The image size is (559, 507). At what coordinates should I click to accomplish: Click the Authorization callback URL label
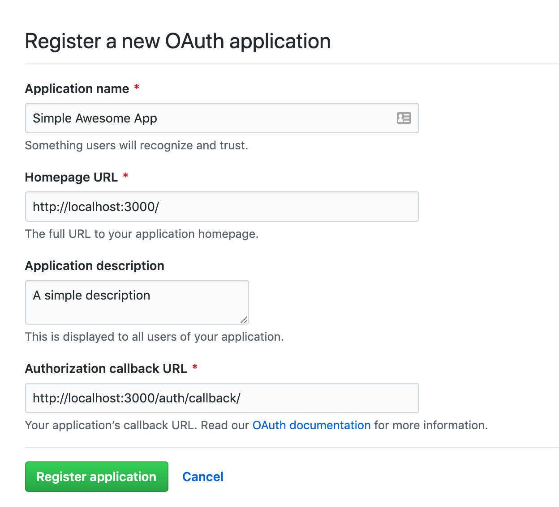click(106, 368)
